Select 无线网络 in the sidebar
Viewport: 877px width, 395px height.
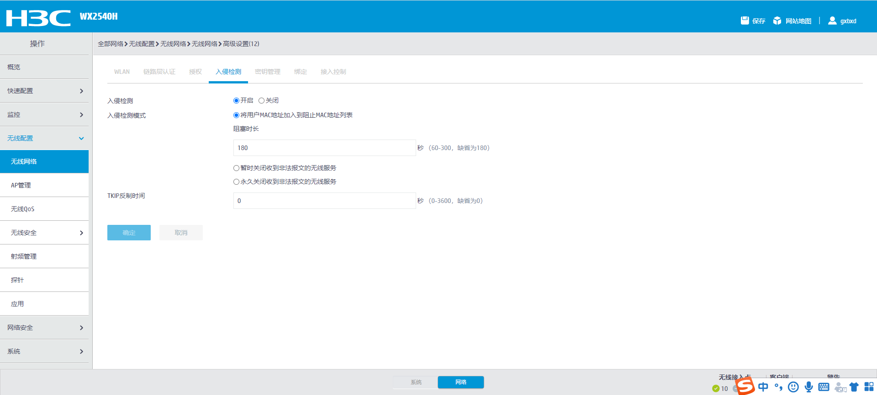click(x=44, y=161)
